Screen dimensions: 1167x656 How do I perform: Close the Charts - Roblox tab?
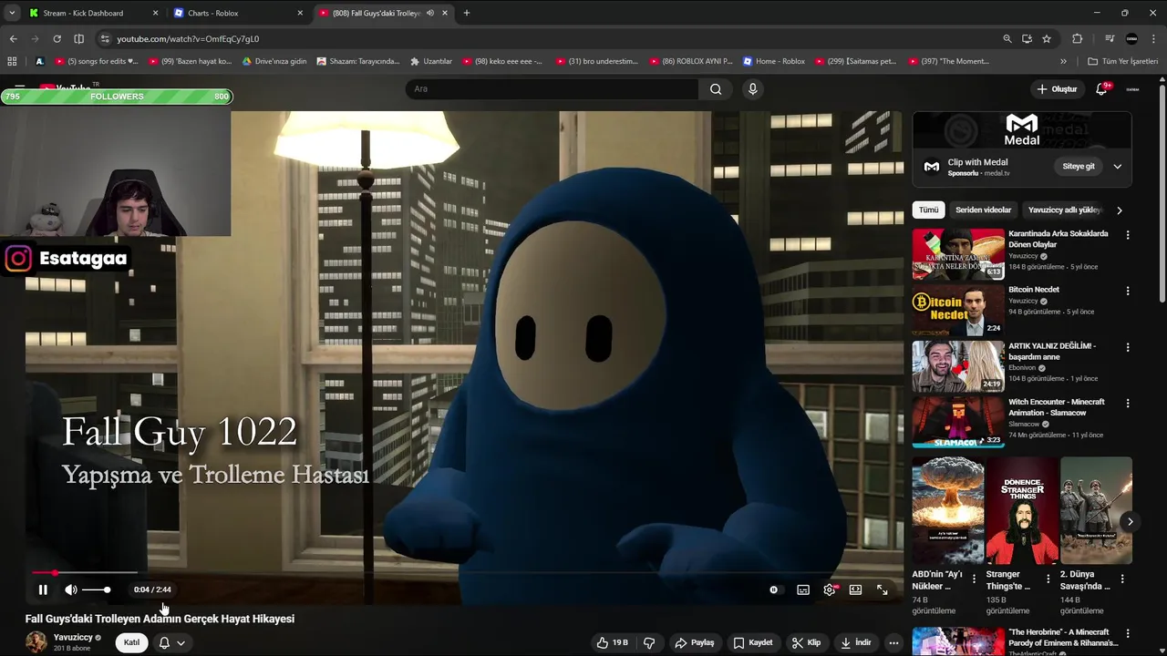(300, 13)
